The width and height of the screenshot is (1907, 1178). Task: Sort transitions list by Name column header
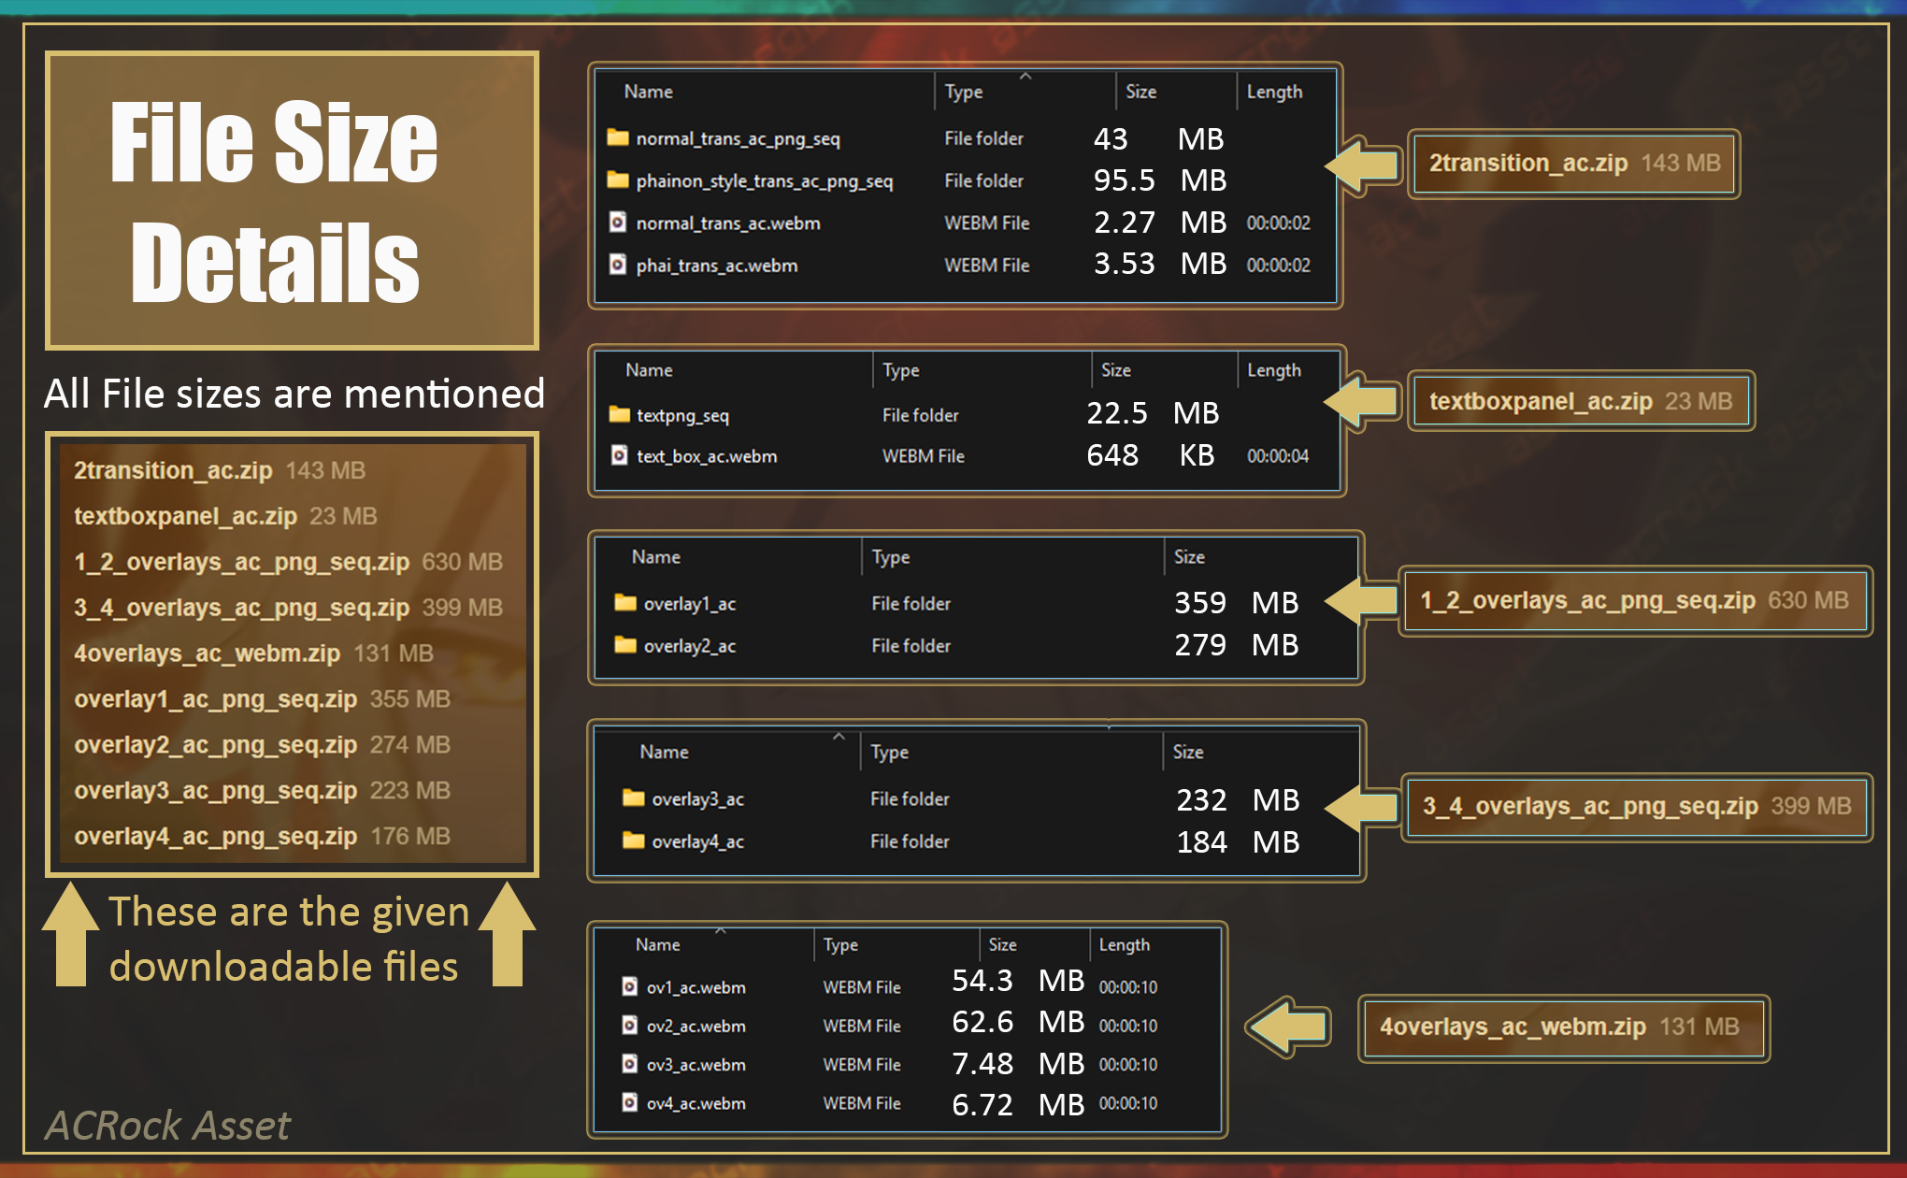point(649,92)
